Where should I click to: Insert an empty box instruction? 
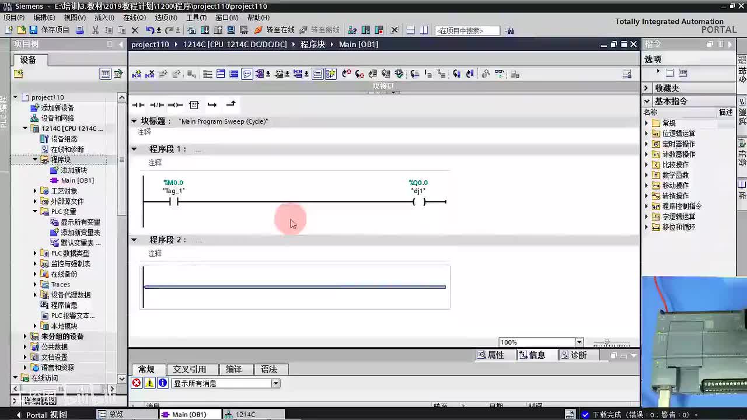194,105
